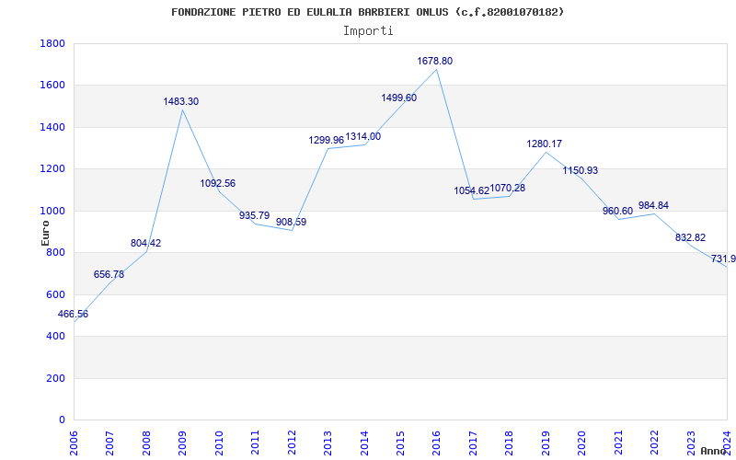Select the 1092.56 data label
The height and width of the screenshot is (460, 736).
click(218, 183)
